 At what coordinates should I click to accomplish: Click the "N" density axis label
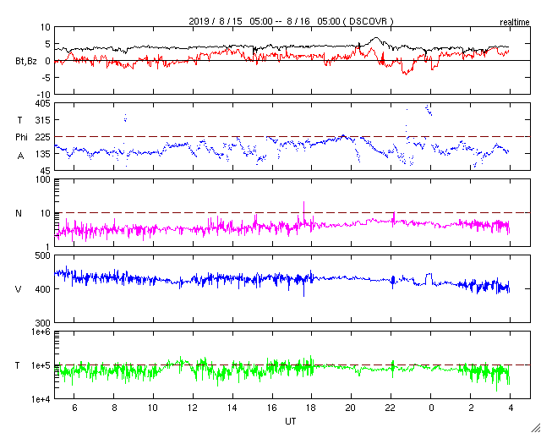pyautogui.click(x=19, y=213)
